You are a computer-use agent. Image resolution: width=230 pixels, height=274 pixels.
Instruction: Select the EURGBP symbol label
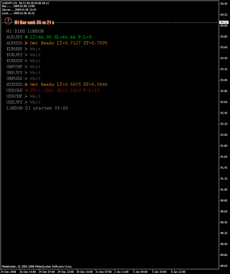[15, 49]
